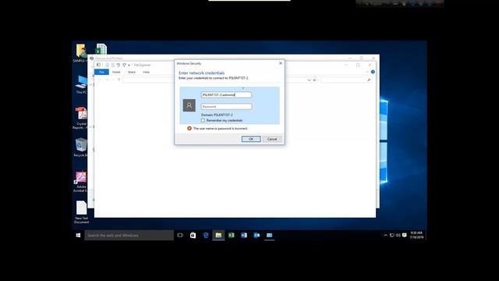Viewport: 499px width, 281px height.
Task: Click the taskbar clock and date
Action: tap(416, 235)
